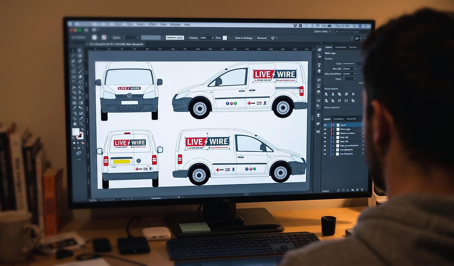This screenshot has width=454, height=266.
Task: Open the Effect menu
Action: click(x=153, y=24)
